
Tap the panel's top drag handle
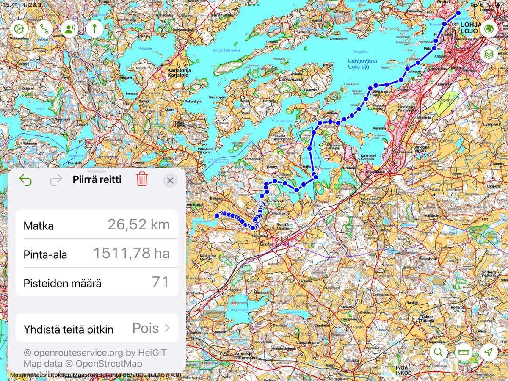tap(97, 171)
